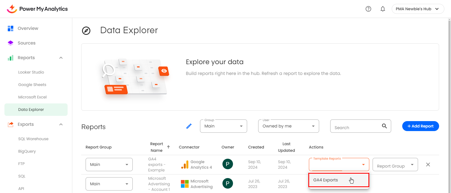Click the search magnifier icon
The width and height of the screenshot is (451, 193).
[x=384, y=126]
